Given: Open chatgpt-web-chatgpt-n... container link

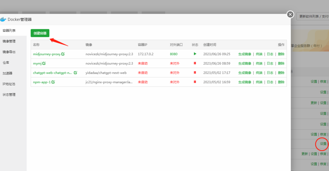Looking at the screenshot, I should [x=52, y=73].
